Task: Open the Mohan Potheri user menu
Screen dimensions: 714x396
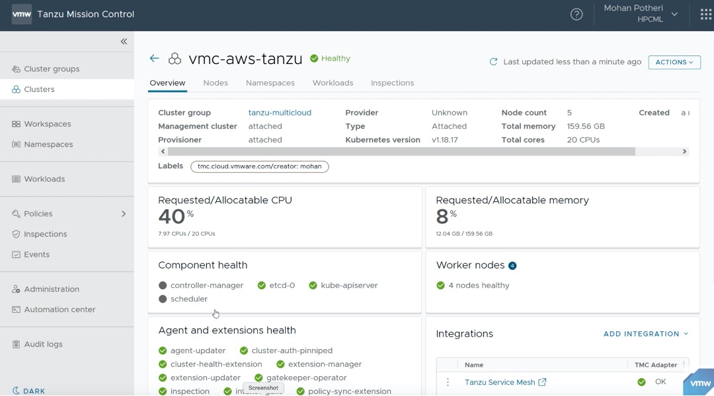Action: pos(641,14)
